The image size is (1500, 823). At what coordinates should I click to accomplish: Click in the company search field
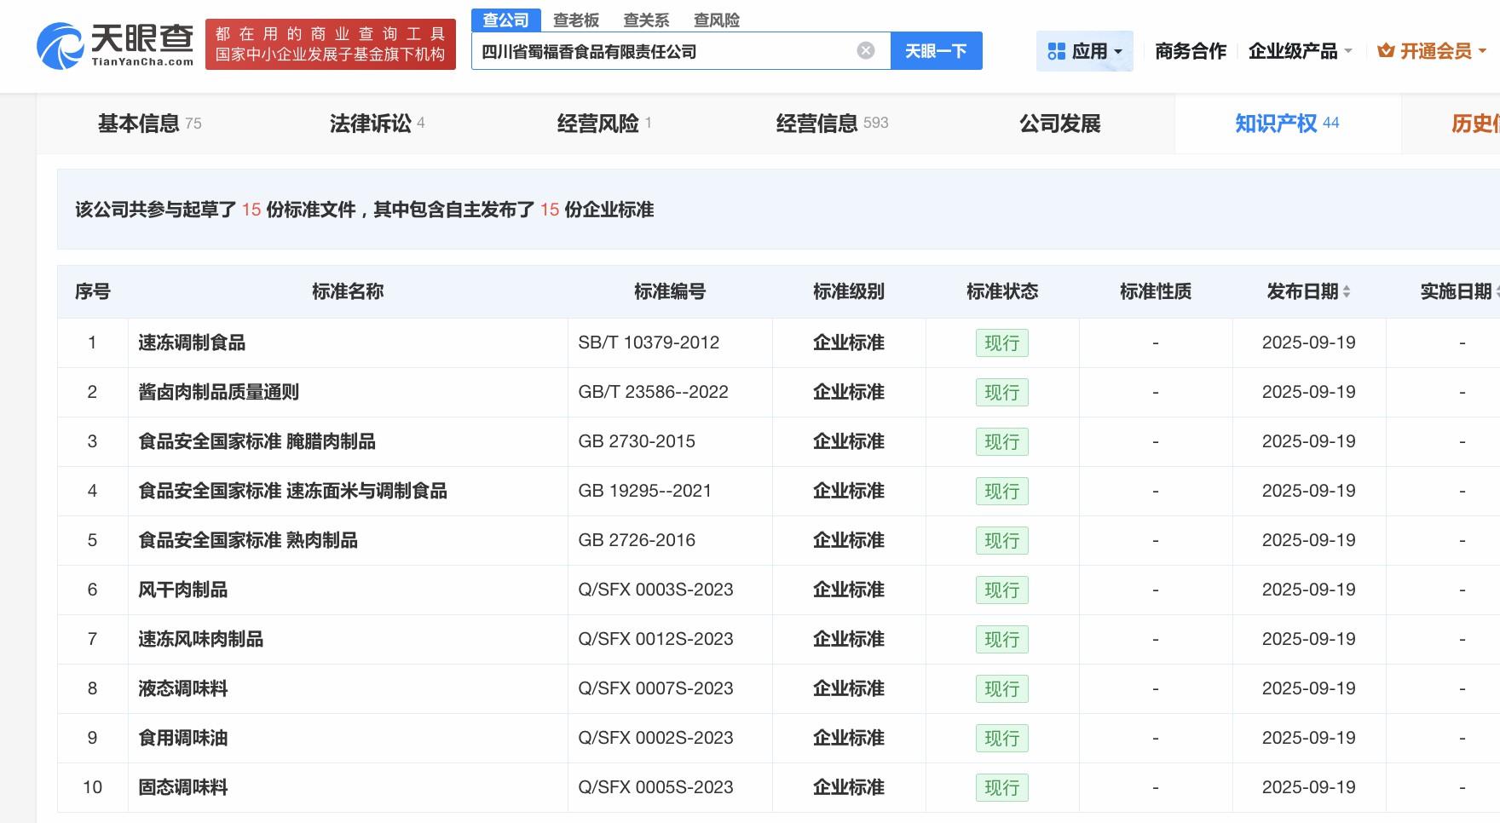pos(665,51)
